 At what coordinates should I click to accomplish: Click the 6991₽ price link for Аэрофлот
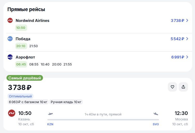click(178, 57)
